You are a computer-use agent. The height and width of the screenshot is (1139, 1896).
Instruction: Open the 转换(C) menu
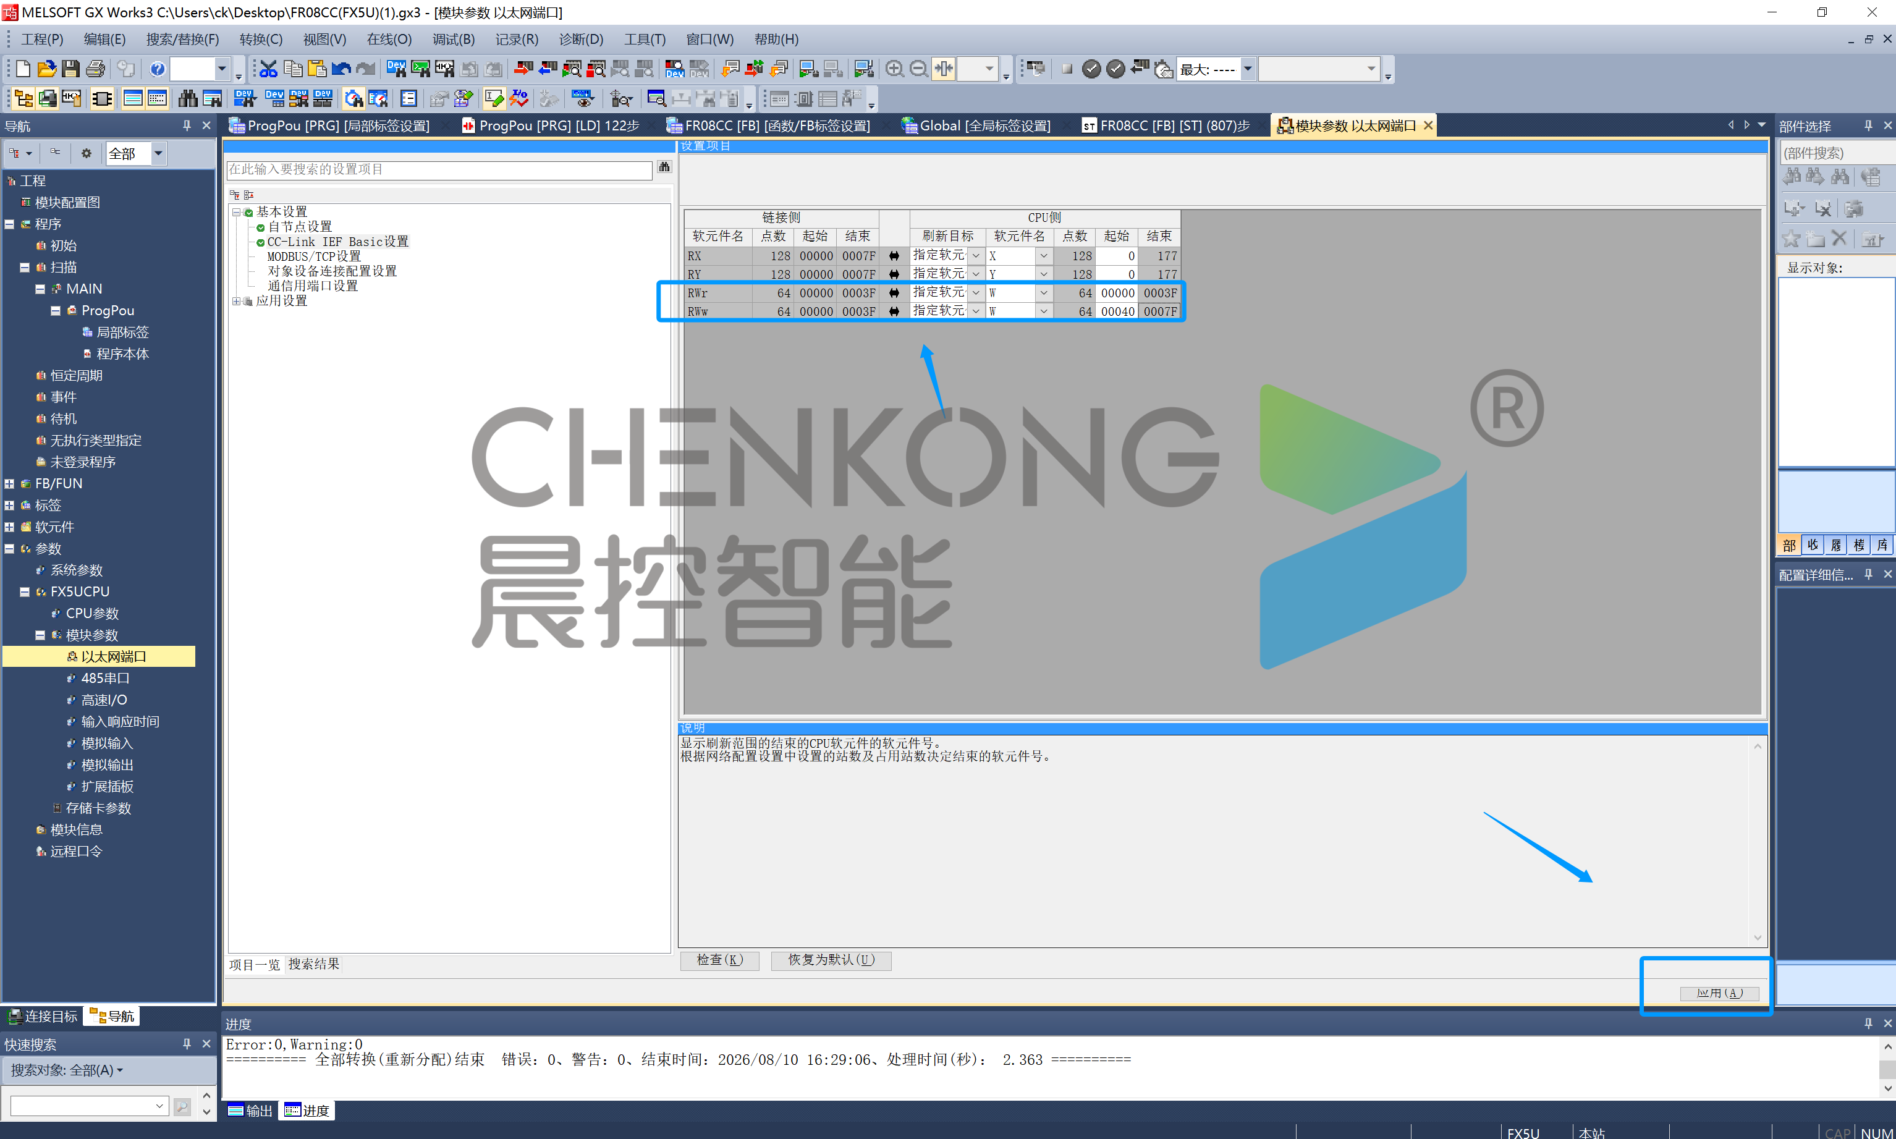click(x=261, y=39)
